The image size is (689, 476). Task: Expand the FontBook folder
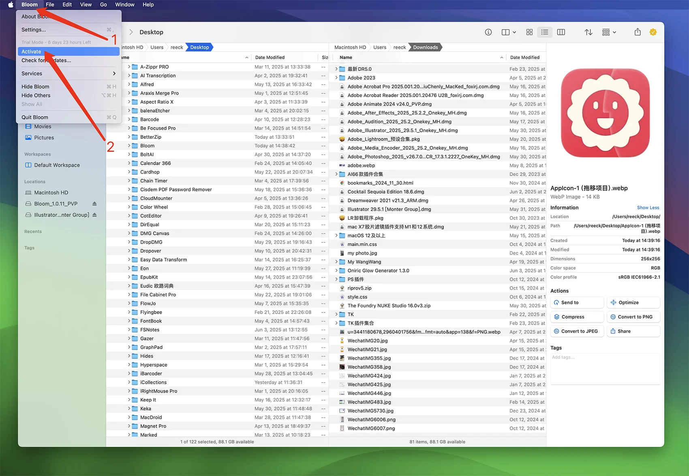click(129, 321)
